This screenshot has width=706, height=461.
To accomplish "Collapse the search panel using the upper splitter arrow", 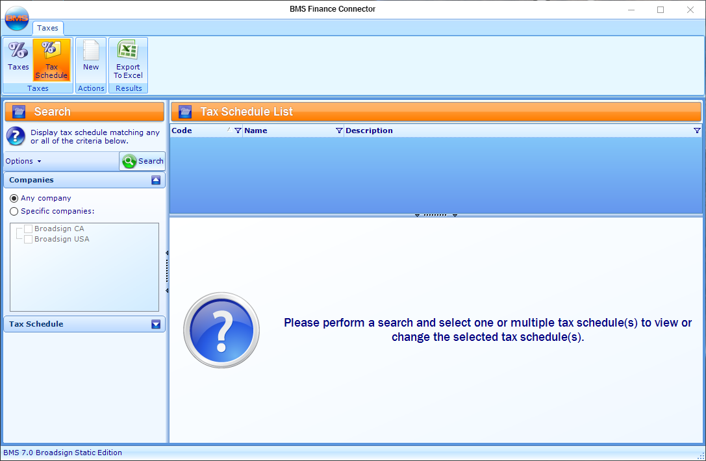I will pos(167,253).
